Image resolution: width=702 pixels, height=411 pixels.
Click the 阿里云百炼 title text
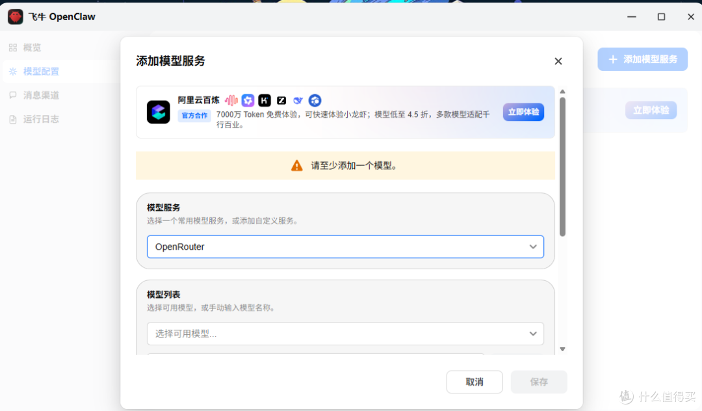click(x=198, y=100)
